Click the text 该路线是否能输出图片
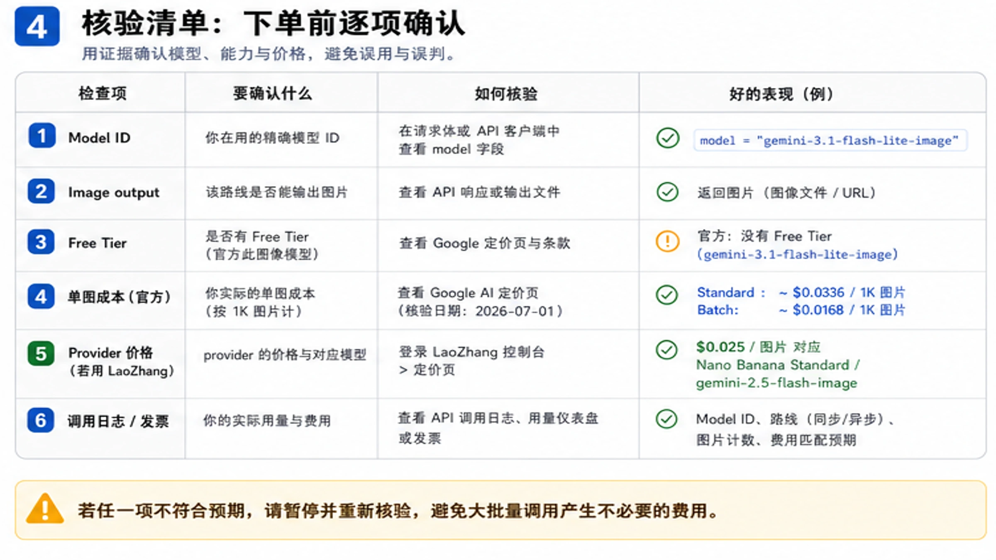The image size is (996, 560). [277, 192]
